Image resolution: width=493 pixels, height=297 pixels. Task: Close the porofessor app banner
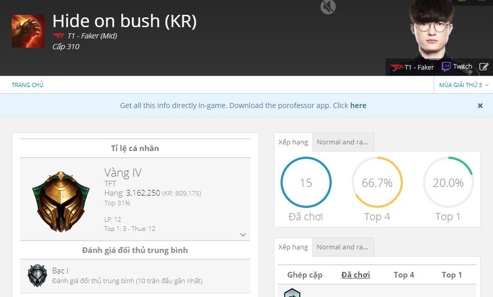point(480,105)
